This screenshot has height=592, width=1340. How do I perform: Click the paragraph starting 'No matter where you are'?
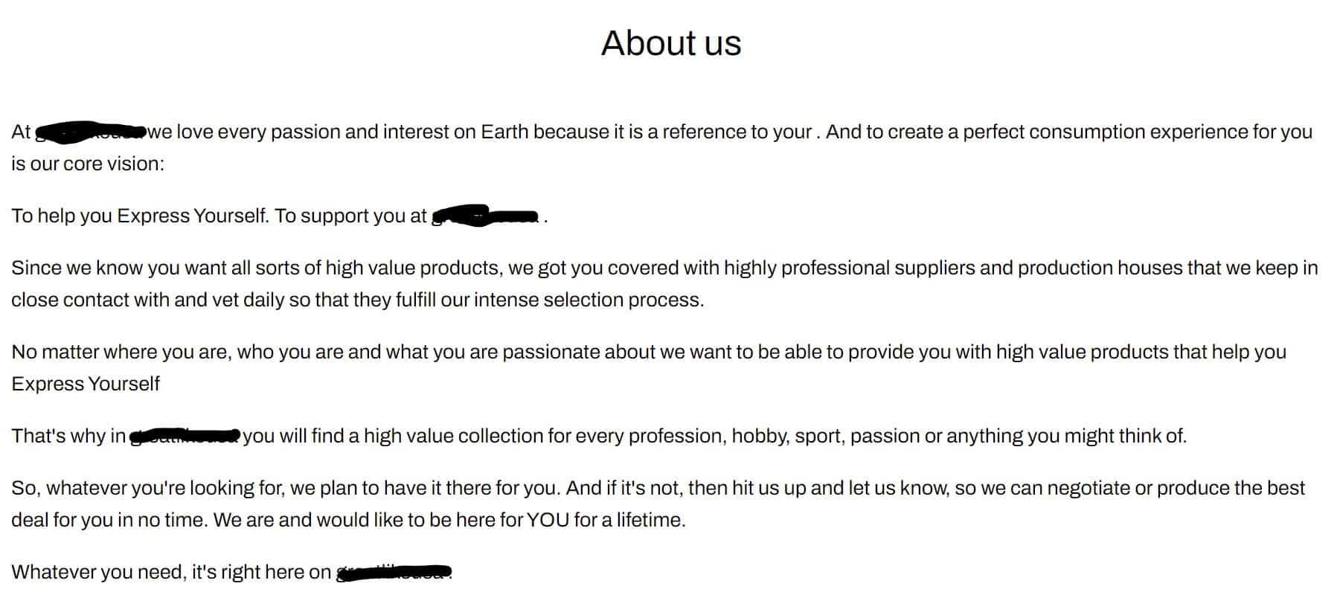click(649, 368)
